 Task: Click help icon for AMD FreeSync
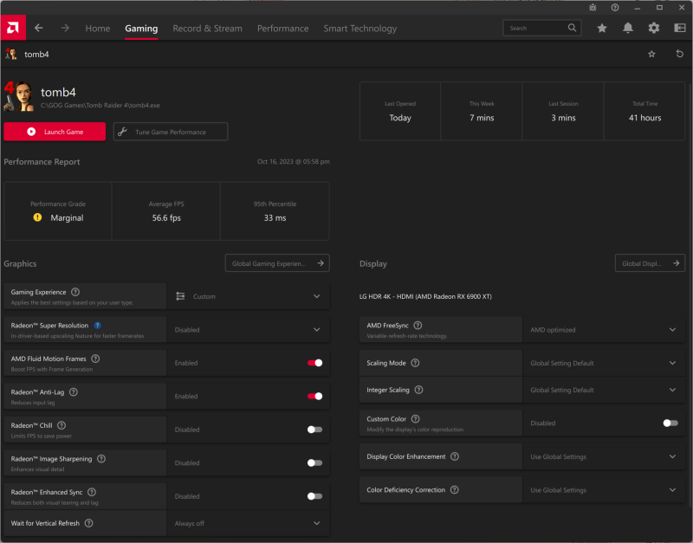click(x=418, y=325)
